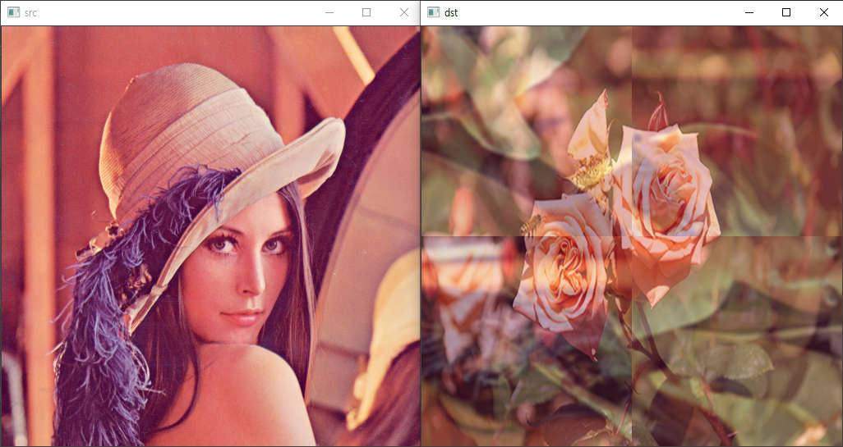843x447 pixels.
Task: Click the dst window title text
Action: [451, 13]
